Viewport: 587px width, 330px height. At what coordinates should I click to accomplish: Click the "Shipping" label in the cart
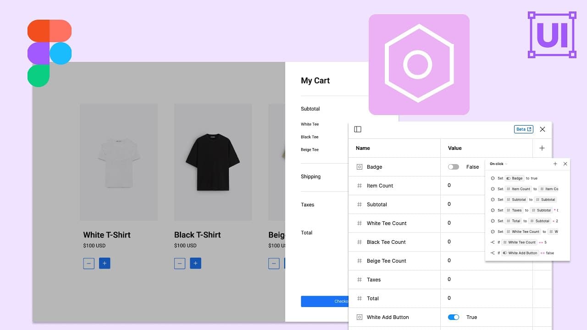(311, 176)
